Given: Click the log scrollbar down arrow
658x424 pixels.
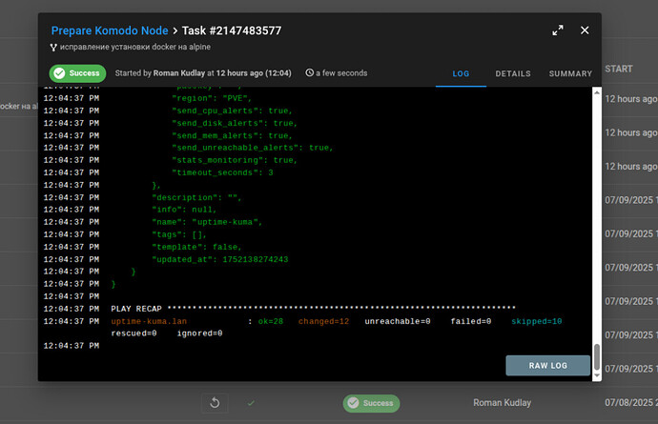Looking at the screenshot, I should [597, 375].
